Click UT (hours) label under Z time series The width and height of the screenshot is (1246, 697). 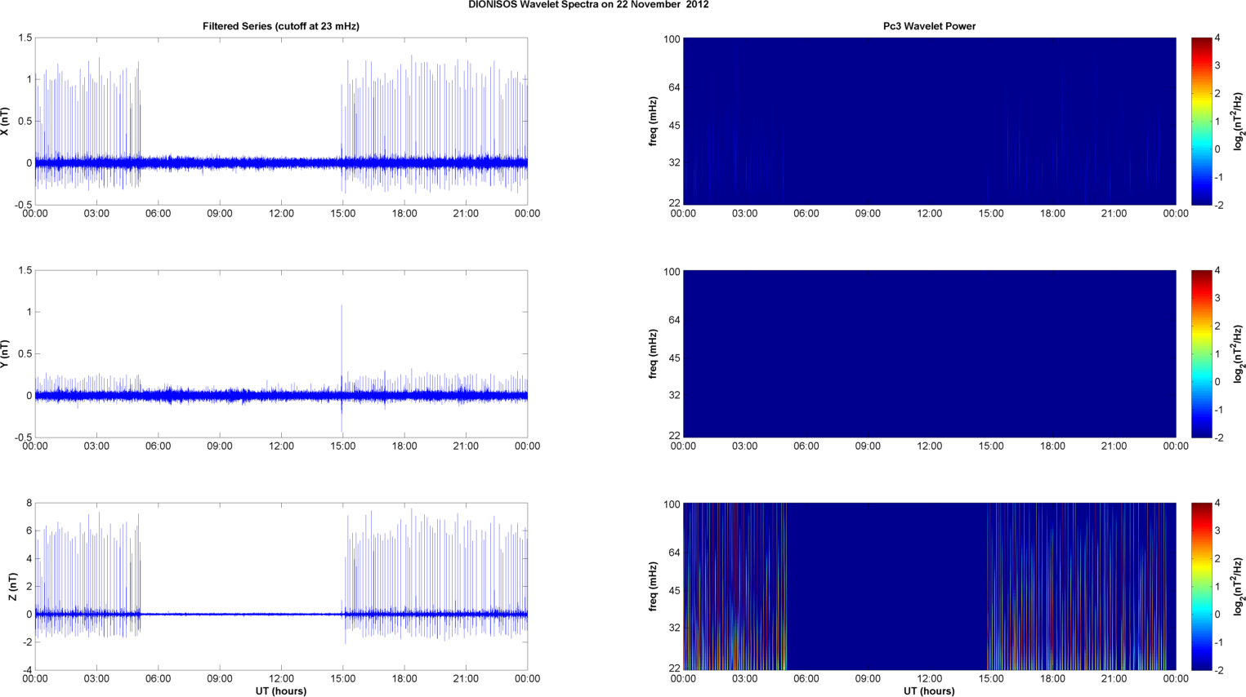[x=281, y=691]
